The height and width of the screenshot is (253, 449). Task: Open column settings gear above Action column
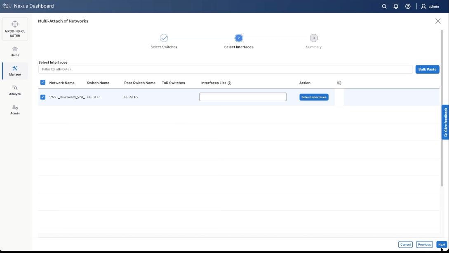[339, 83]
